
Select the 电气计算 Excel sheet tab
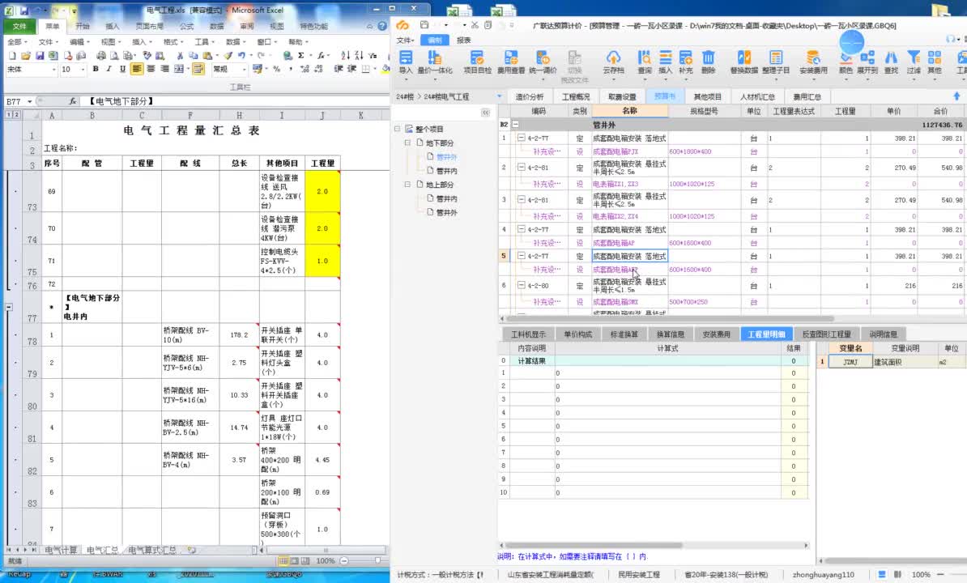(x=61, y=550)
